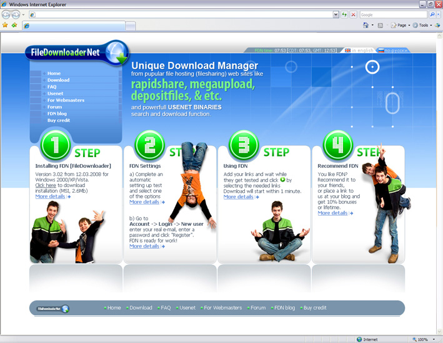Click the browser Forward arrow button
The width and height of the screenshot is (443, 343).
click(x=16, y=14)
